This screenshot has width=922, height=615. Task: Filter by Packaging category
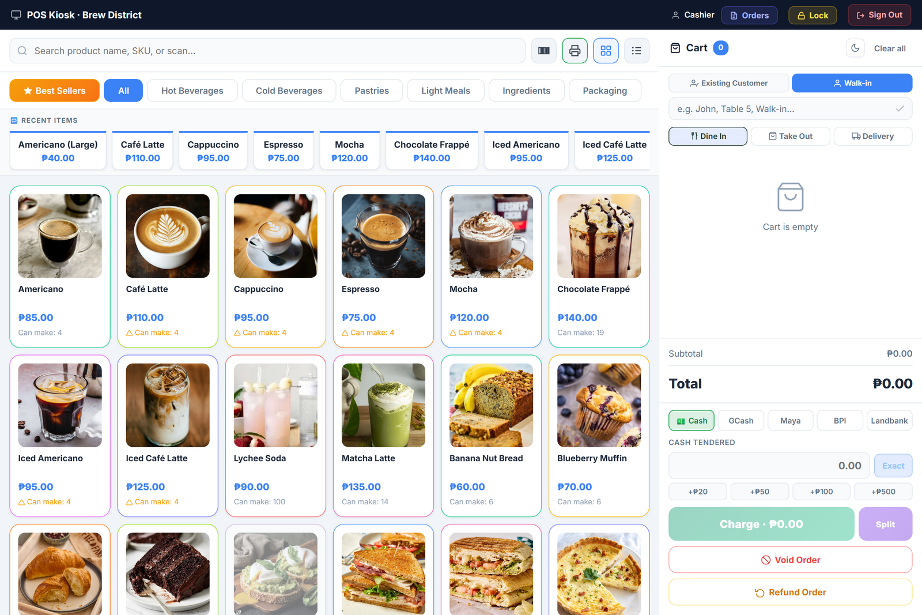tap(605, 90)
